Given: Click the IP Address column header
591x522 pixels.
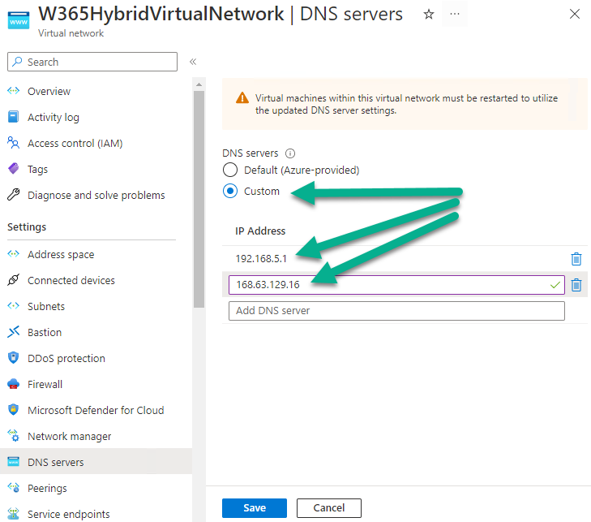Looking at the screenshot, I should point(260,231).
